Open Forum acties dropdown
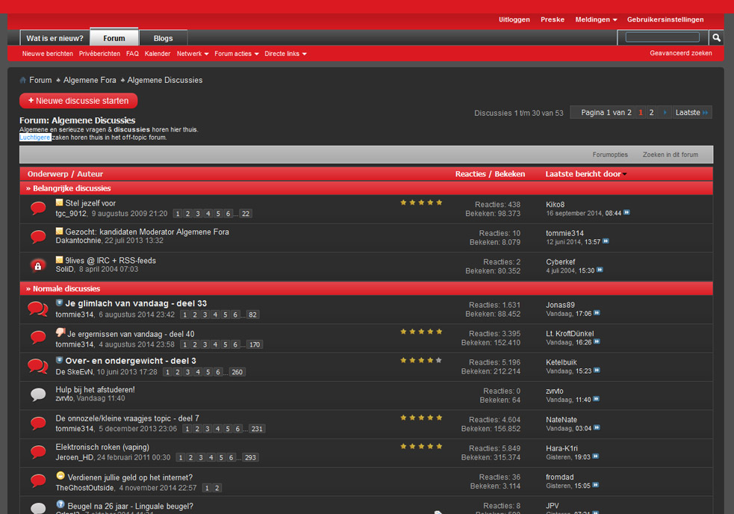This screenshot has height=514, width=734. [237, 54]
